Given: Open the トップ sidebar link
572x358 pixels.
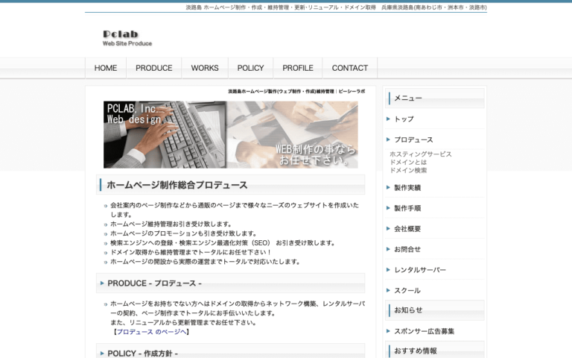Looking at the screenshot, I should click(404, 119).
